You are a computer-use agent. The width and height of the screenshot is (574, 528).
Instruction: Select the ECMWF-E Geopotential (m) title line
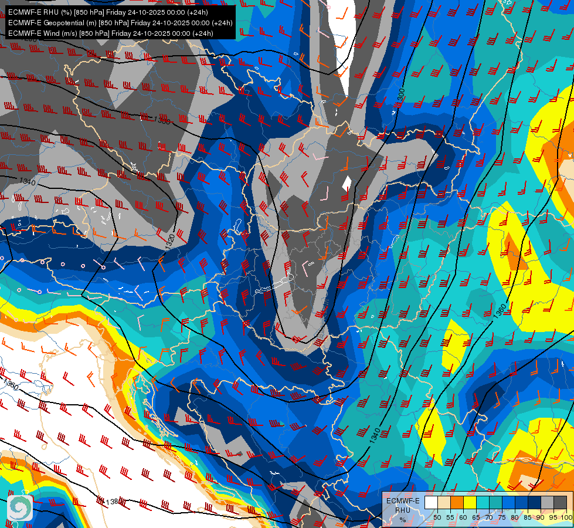coord(120,23)
